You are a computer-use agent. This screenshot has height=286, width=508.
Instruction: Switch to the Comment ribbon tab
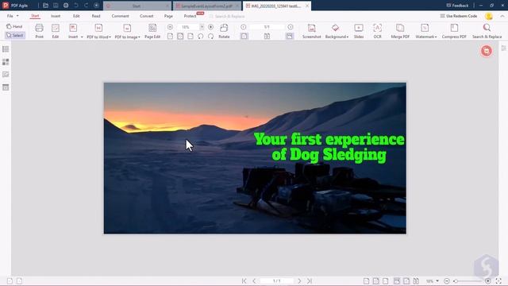[120, 16]
